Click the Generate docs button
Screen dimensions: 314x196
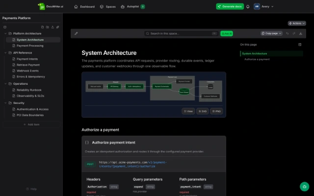230,6
